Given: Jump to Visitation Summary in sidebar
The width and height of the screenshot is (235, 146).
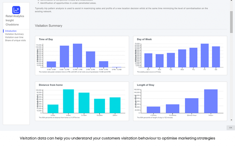Looking at the screenshot, I should point(14,34).
